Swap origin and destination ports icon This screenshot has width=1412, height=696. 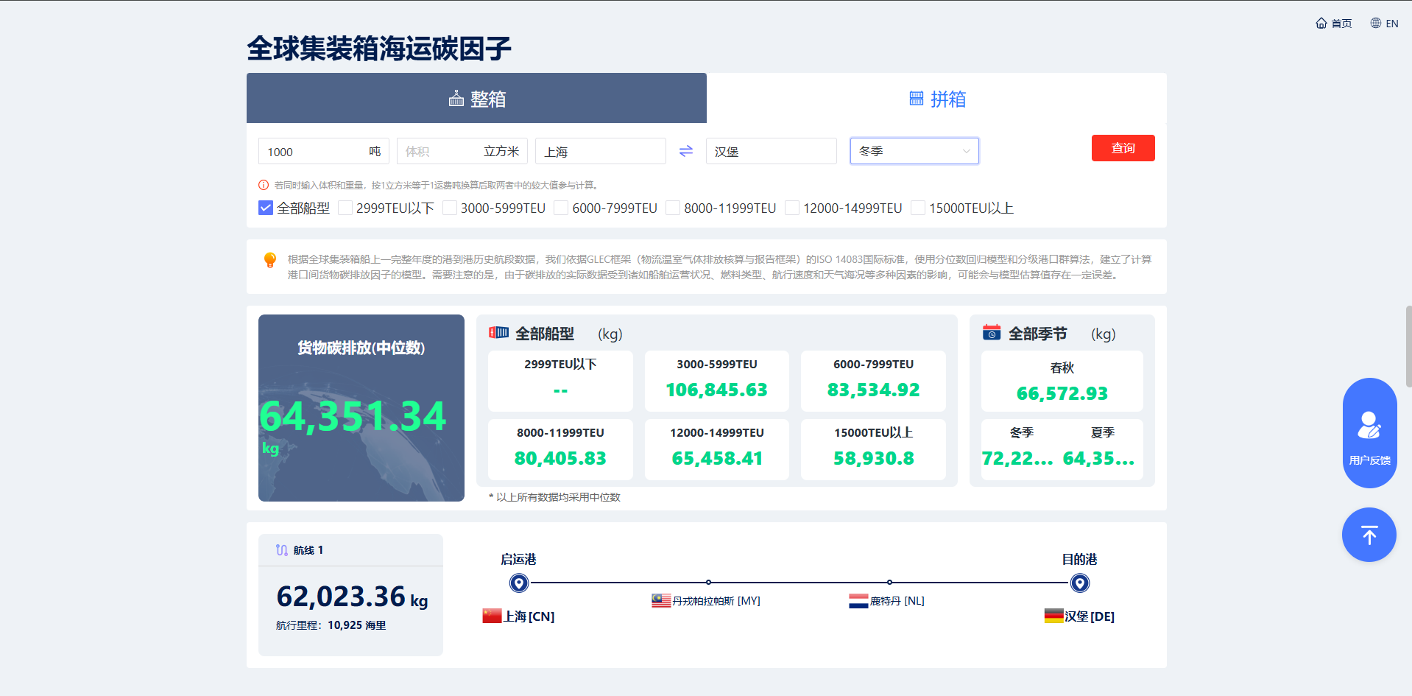pyautogui.click(x=686, y=151)
